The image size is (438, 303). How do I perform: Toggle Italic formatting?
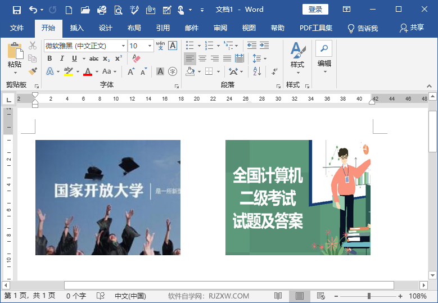[x=62, y=58]
